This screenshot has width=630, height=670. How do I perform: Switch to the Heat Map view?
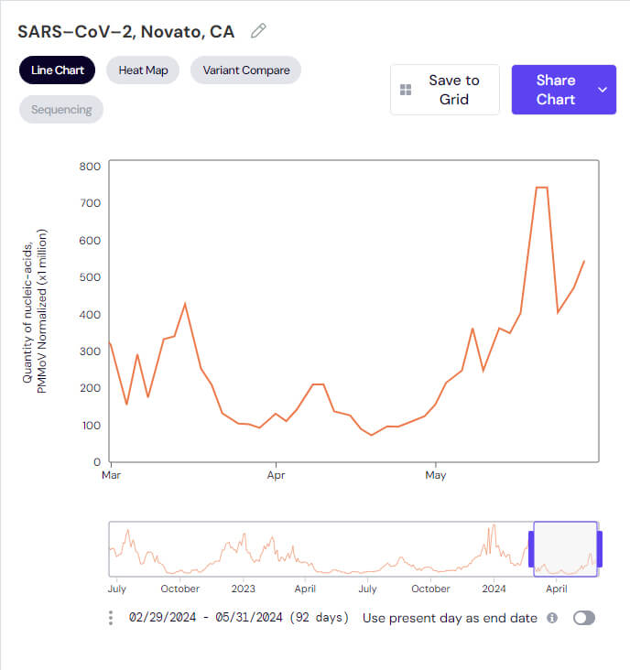(x=143, y=70)
